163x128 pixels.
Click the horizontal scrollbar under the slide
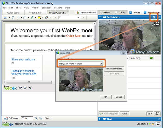point(29,82)
